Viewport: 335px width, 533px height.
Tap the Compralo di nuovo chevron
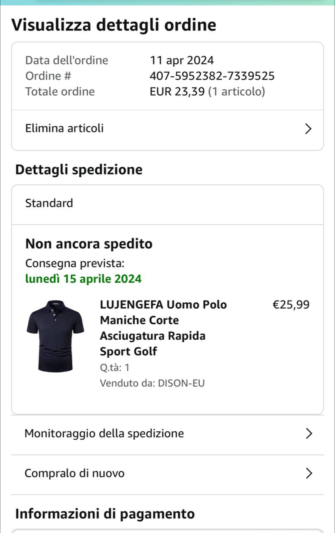pos(308,473)
